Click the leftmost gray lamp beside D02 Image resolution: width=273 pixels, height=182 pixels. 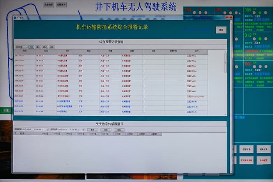pos(194,12)
